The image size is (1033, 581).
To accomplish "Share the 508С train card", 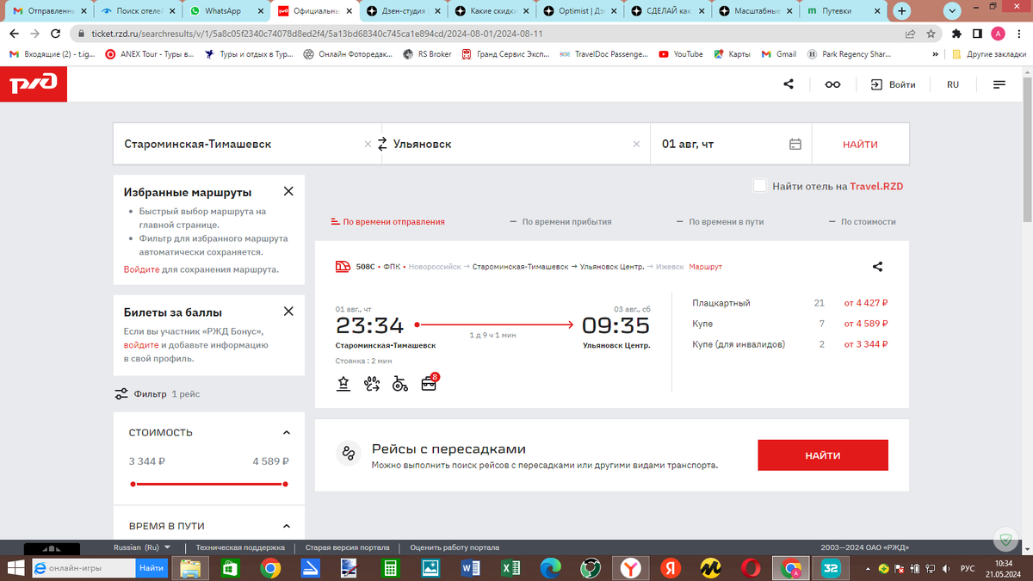I will click(878, 267).
